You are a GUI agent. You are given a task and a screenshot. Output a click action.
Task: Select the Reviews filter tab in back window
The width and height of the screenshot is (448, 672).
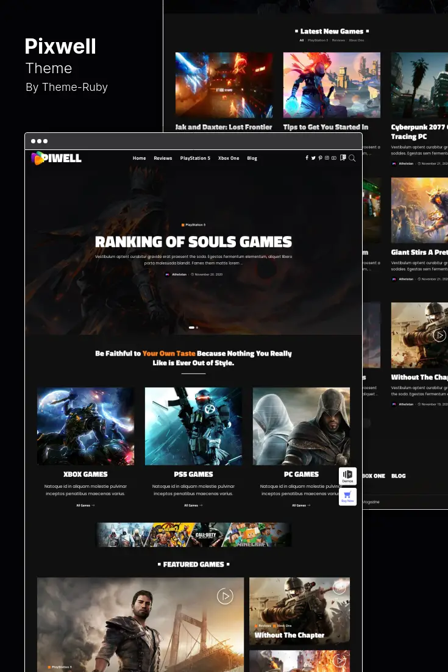click(338, 40)
